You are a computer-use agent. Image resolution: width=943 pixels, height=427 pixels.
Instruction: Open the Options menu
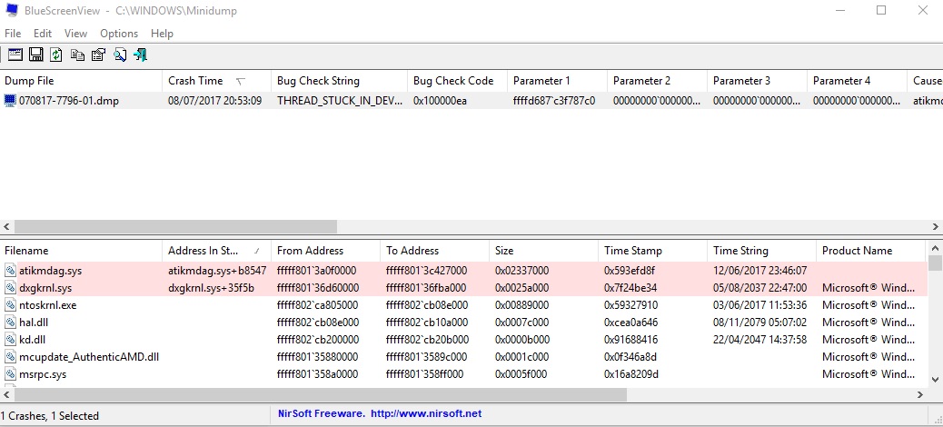(119, 33)
